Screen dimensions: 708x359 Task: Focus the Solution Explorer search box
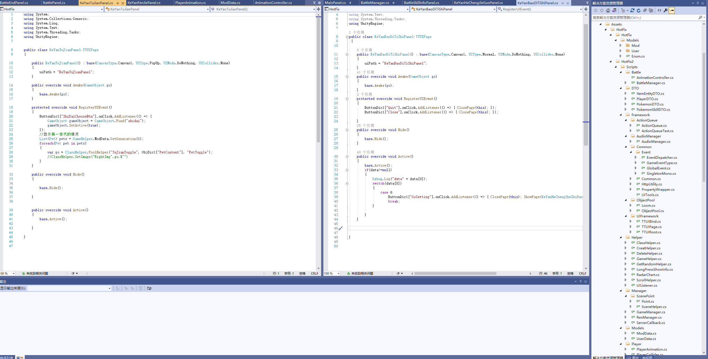645,17
